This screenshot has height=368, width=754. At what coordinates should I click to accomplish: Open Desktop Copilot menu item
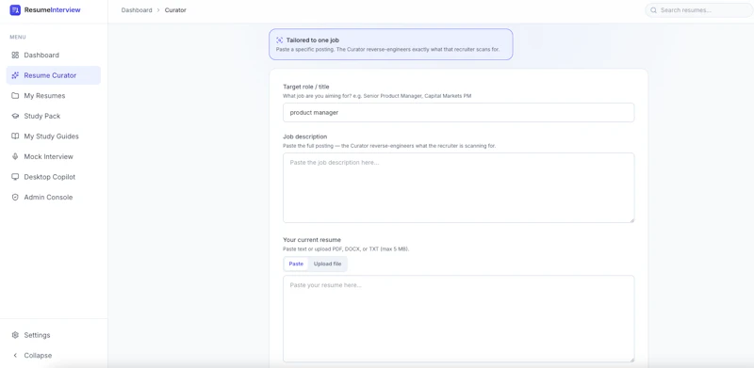[54, 177]
